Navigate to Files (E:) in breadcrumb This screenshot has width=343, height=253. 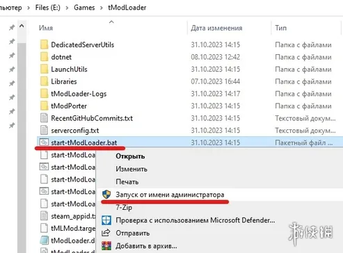coord(48,8)
